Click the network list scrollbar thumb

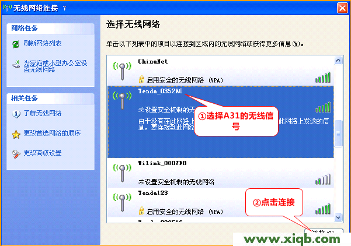[338, 133]
